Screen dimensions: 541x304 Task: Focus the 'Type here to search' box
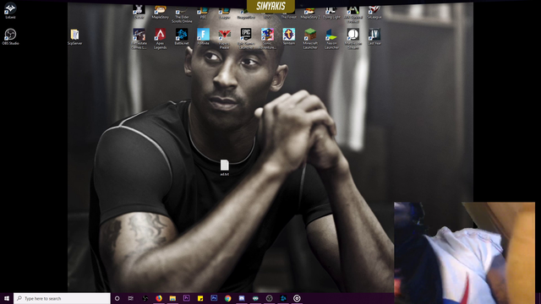(62, 298)
